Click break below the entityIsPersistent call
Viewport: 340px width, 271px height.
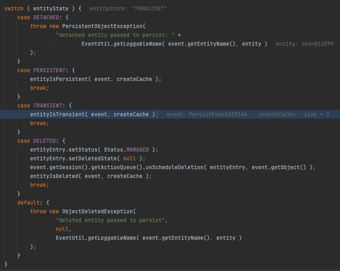pyautogui.click(x=38, y=88)
